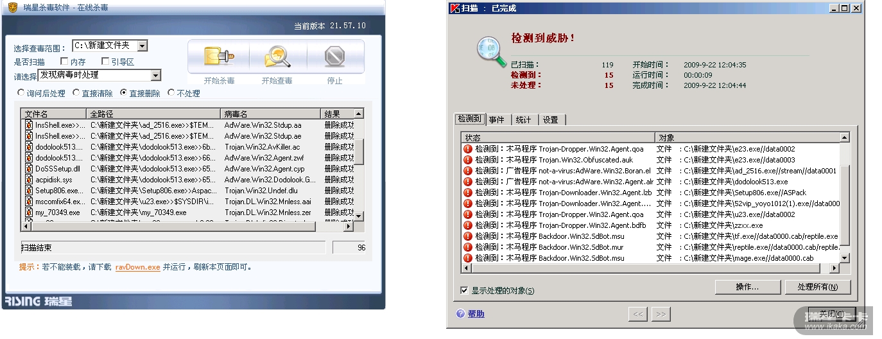This screenshot has width=882, height=339.
Task: Switch to the 统计 tab
Action: [523, 120]
